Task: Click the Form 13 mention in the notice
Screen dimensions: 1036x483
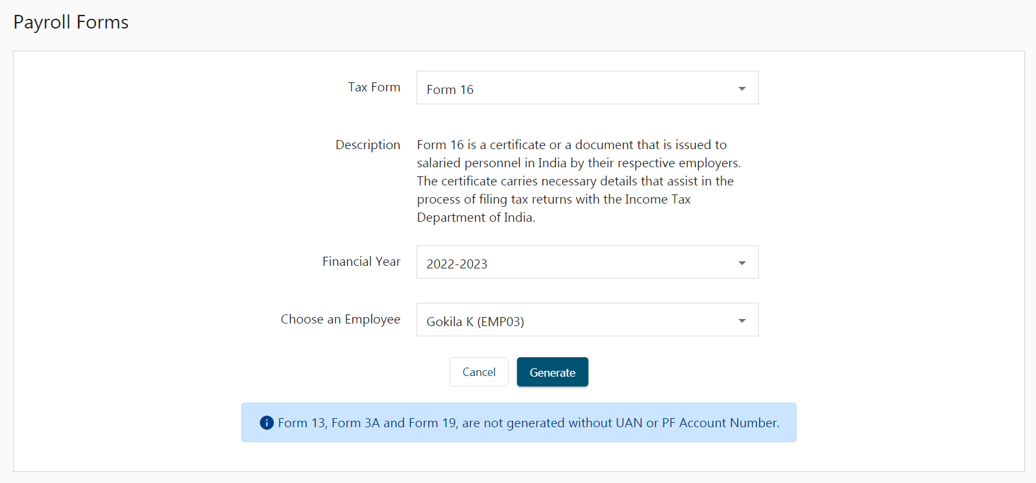Action: [x=302, y=423]
